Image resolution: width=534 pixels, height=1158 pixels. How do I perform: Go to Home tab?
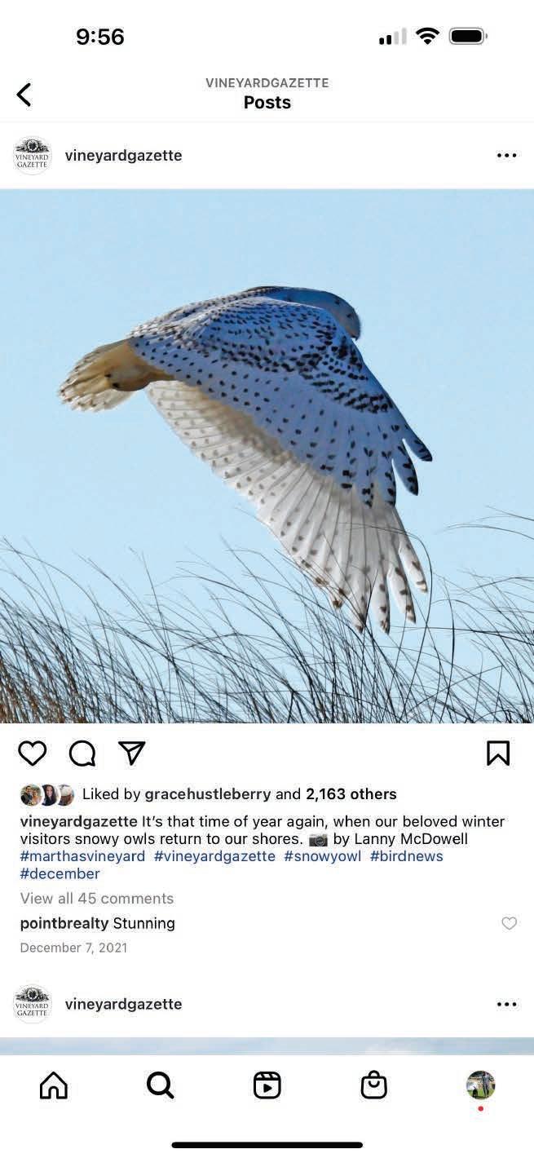click(54, 1085)
